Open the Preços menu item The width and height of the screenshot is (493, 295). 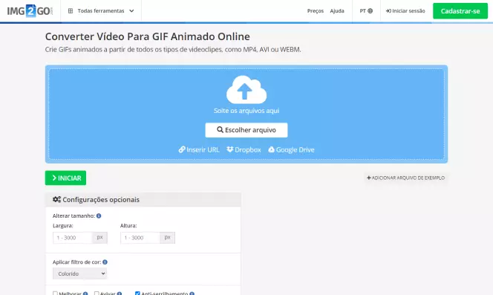[316, 10]
